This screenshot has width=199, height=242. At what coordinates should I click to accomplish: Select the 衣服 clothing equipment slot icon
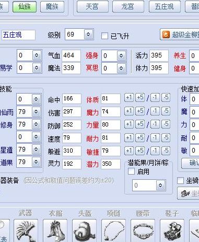55,231
